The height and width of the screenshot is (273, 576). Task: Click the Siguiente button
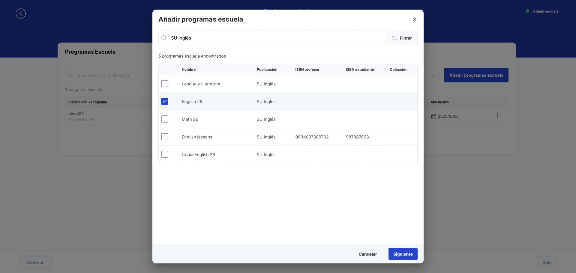tap(403, 254)
